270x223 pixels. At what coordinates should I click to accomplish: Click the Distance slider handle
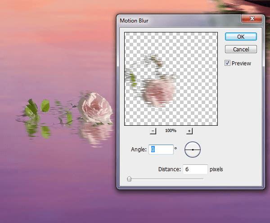coord(129,179)
